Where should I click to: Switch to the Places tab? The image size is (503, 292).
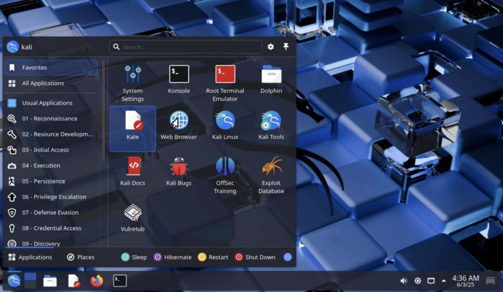pos(81,257)
